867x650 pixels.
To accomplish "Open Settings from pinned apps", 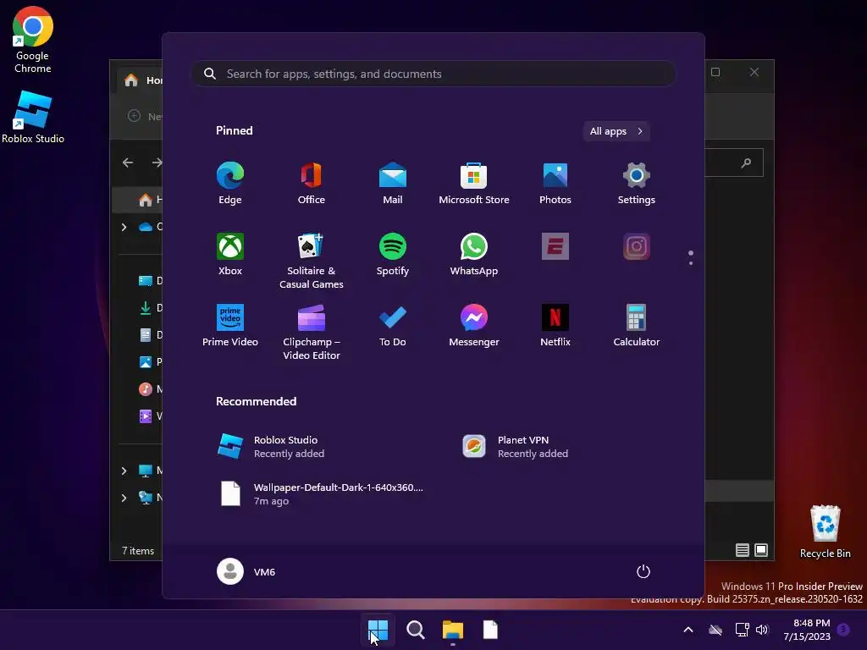I will (637, 184).
